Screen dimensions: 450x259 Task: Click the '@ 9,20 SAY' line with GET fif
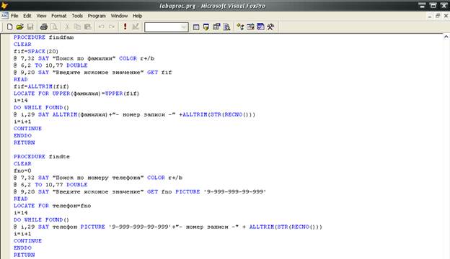click(93, 73)
